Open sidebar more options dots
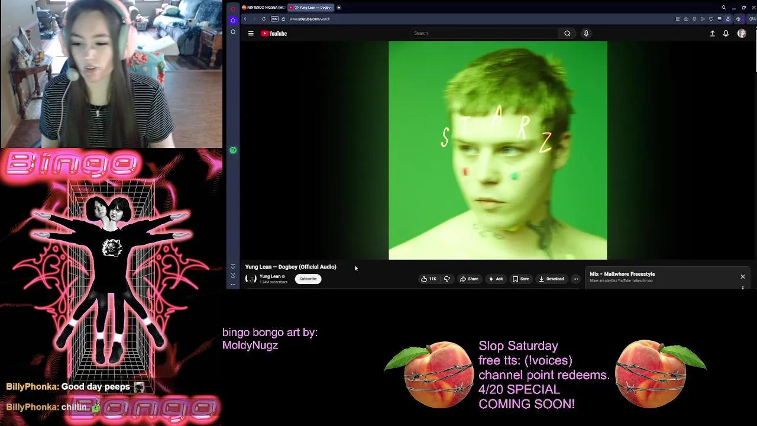Screen dimensions: 757x426 click(x=233, y=285)
